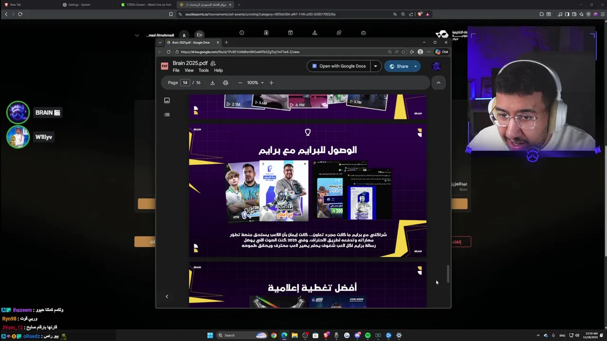Viewport: 607px width, 341px height.
Task: Open the document outline in PDF sidebar
Action: tap(167, 115)
